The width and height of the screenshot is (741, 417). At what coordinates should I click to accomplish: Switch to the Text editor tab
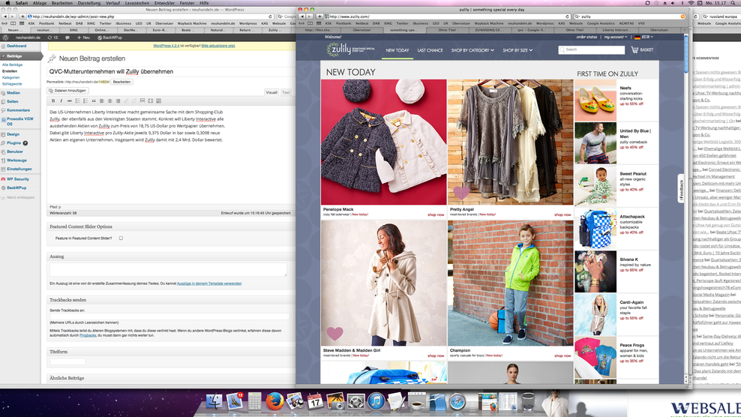point(286,93)
